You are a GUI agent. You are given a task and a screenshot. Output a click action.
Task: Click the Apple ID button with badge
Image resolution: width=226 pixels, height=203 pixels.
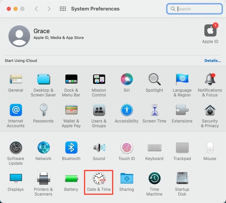click(210, 31)
